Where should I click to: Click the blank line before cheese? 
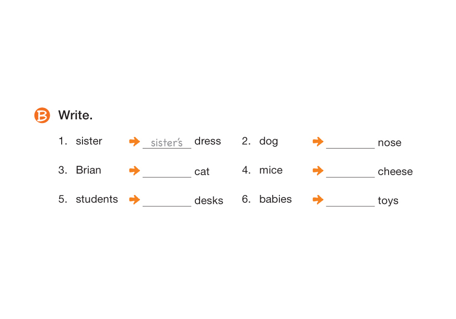(x=350, y=173)
